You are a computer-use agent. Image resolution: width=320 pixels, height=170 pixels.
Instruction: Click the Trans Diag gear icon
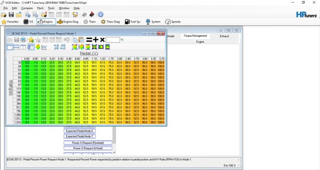[x=103, y=22]
